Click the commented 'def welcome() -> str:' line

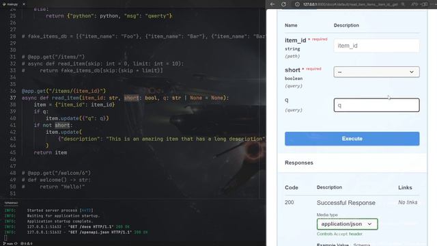(56, 180)
